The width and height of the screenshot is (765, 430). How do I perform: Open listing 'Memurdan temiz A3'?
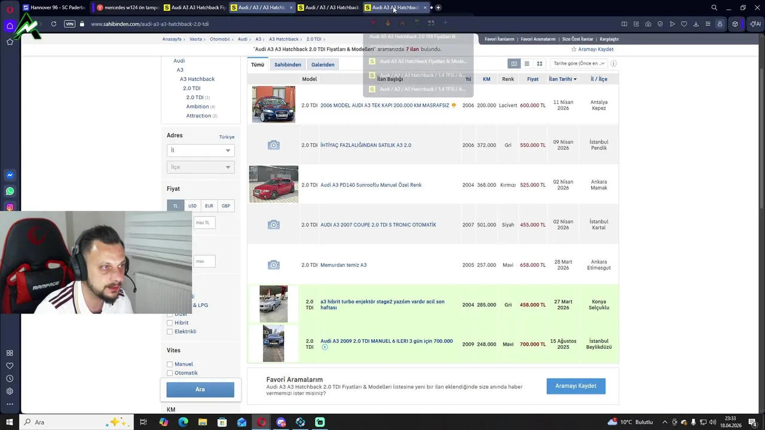tap(344, 265)
